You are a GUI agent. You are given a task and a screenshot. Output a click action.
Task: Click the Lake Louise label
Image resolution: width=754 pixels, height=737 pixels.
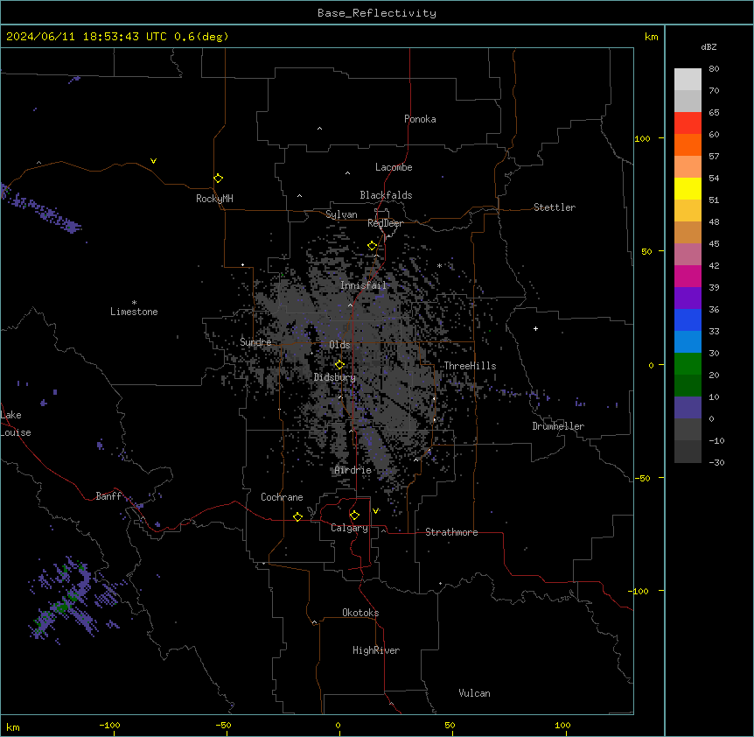tap(16, 424)
